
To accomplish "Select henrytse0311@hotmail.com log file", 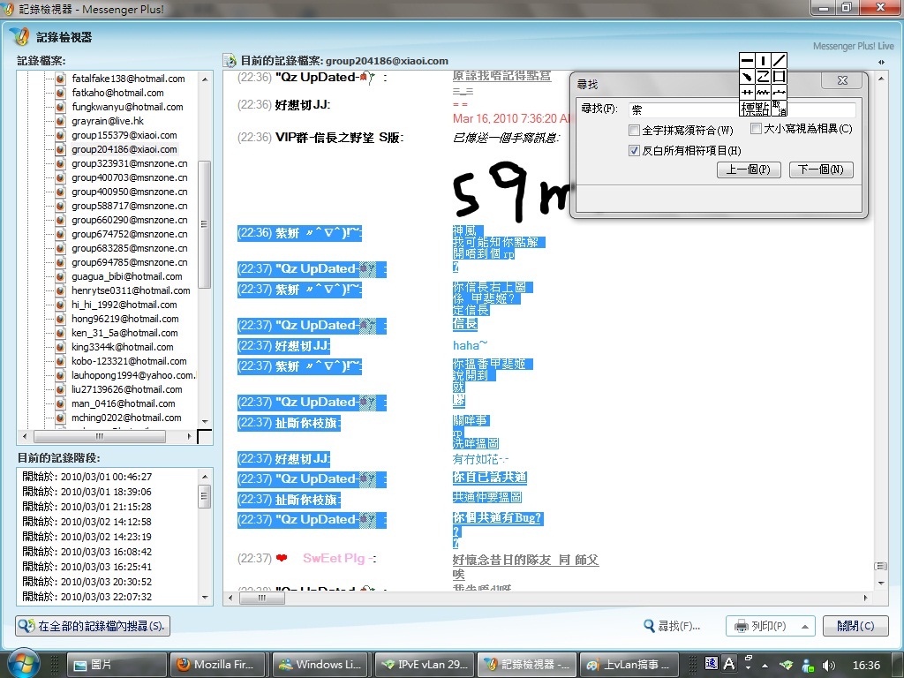I will pyautogui.click(x=131, y=290).
